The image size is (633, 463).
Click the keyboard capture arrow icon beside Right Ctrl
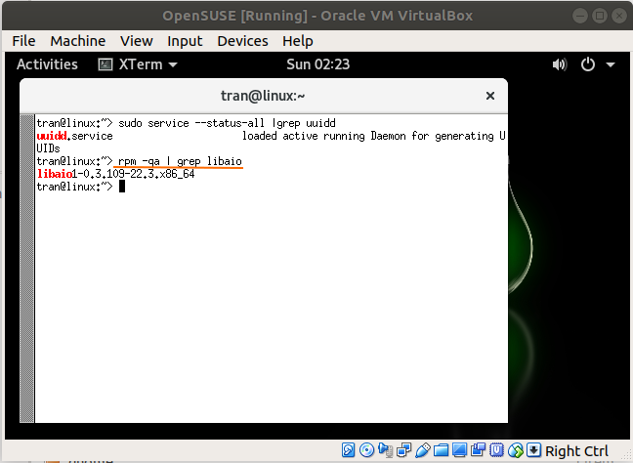533,449
